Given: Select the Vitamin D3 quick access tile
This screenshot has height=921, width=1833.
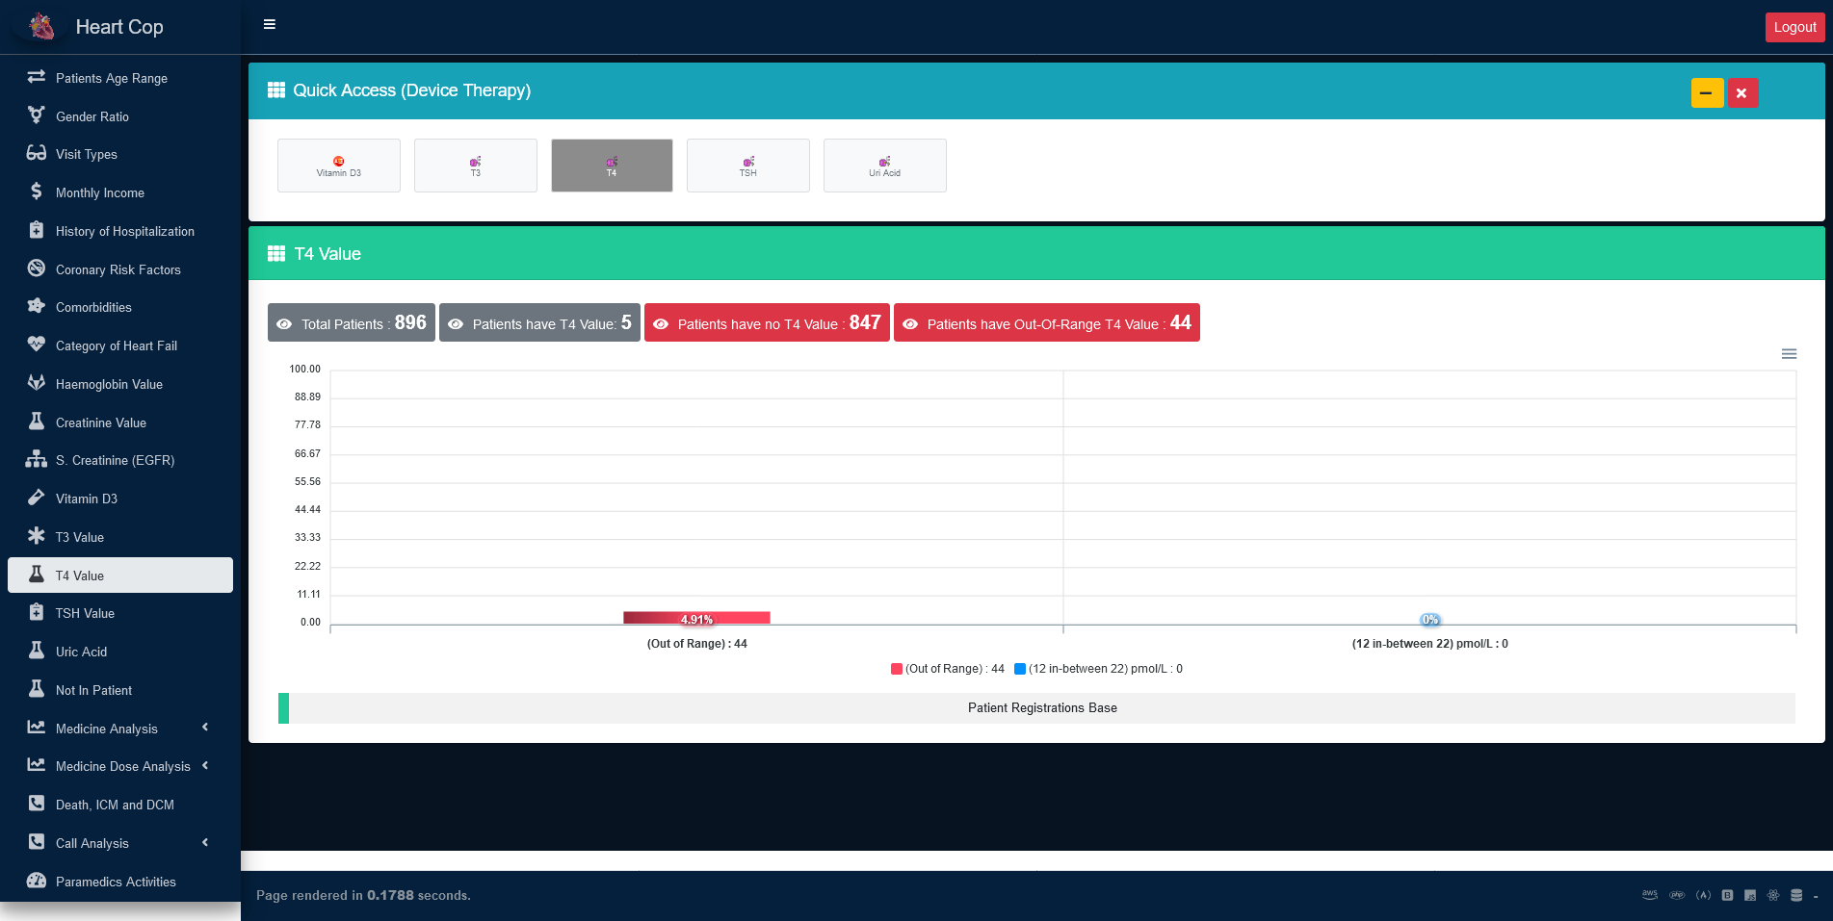Looking at the screenshot, I should [339, 166].
